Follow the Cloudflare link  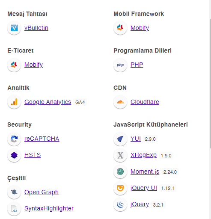point(145,102)
